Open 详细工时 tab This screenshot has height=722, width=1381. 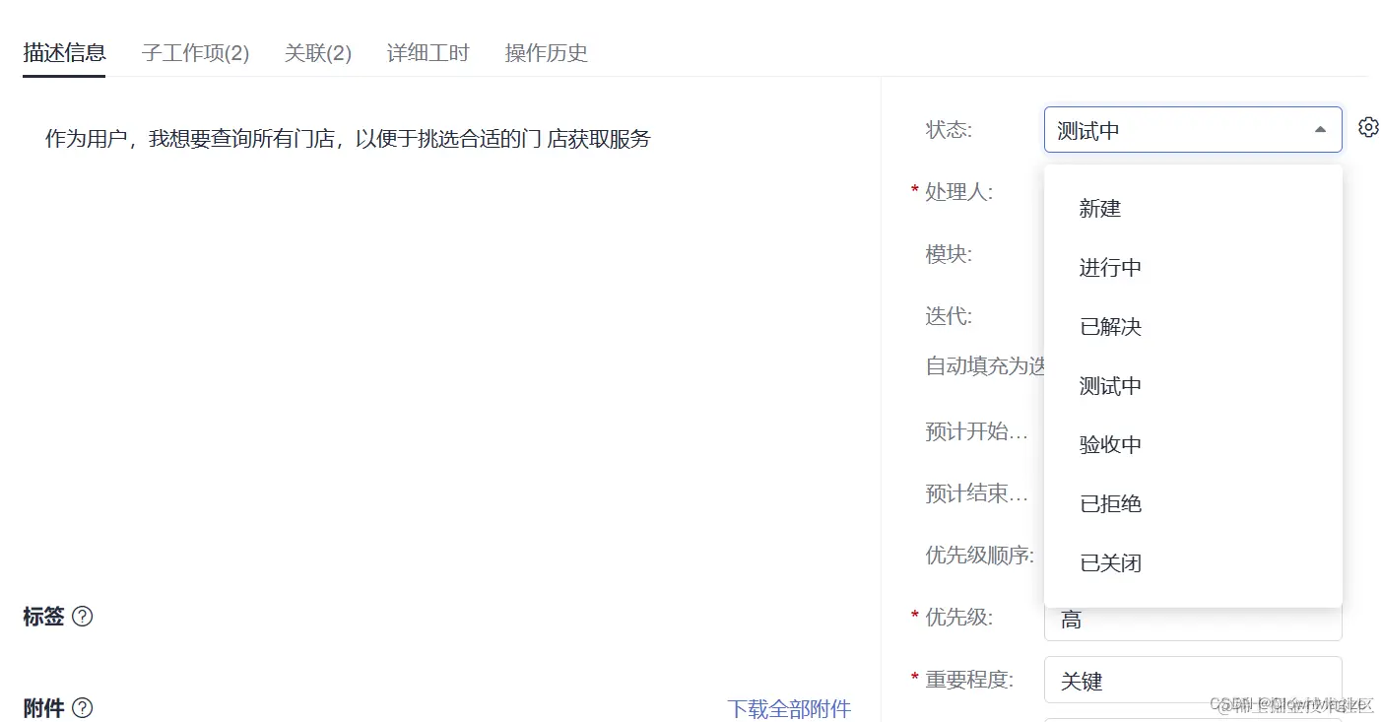pyautogui.click(x=428, y=53)
